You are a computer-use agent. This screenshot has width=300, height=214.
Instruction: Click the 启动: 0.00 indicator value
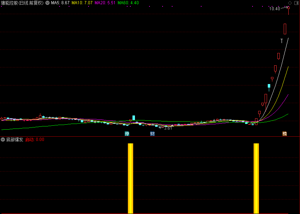[35, 139]
